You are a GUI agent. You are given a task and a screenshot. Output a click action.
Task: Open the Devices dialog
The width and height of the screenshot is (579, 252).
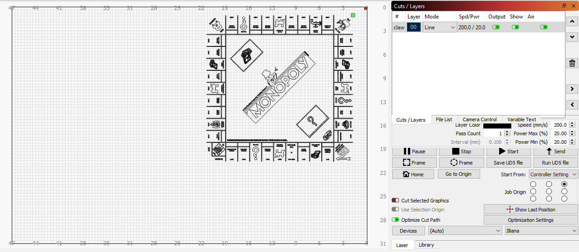408,231
